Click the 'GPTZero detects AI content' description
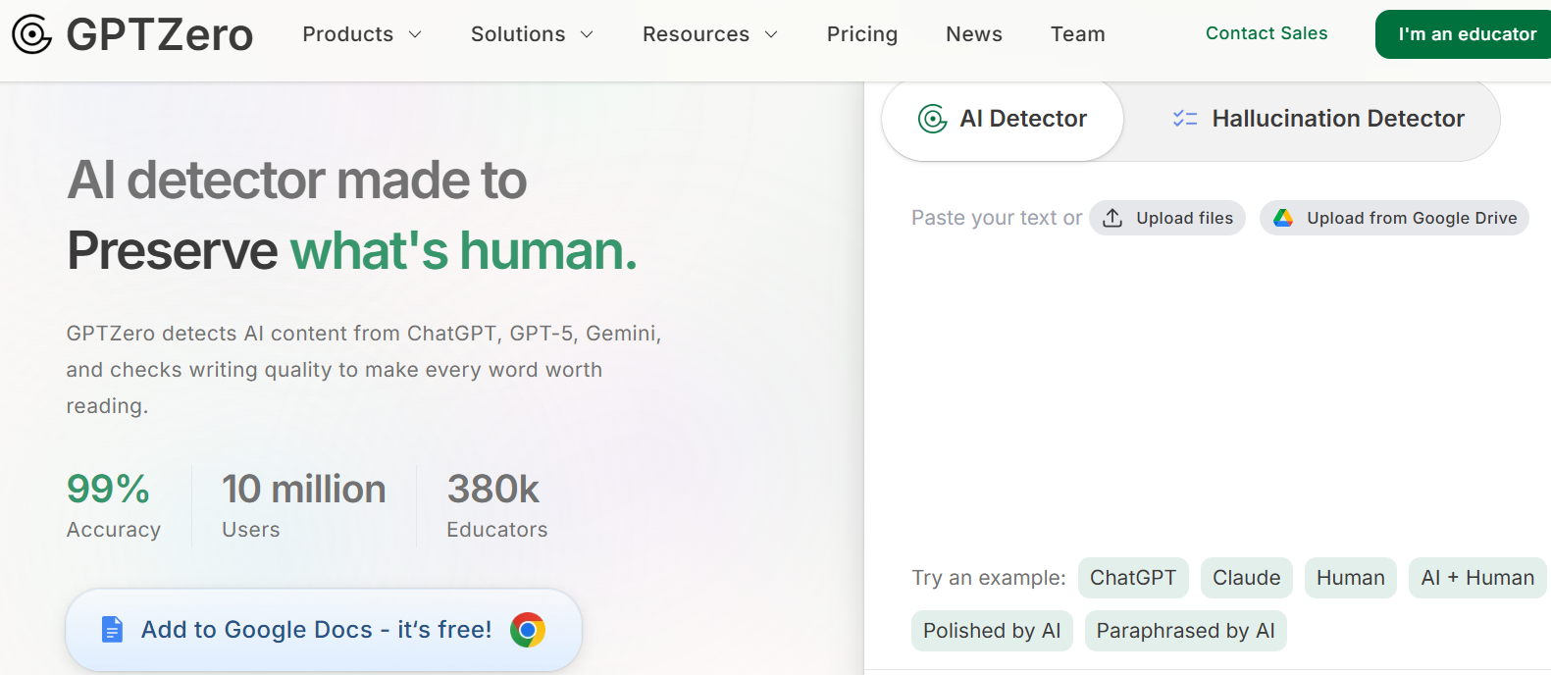 tap(364, 370)
